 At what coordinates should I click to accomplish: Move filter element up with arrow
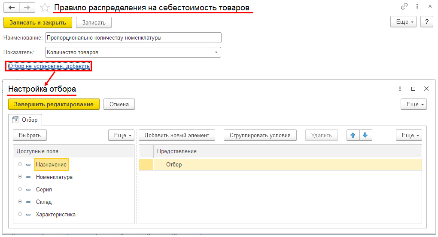pyautogui.click(x=353, y=135)
